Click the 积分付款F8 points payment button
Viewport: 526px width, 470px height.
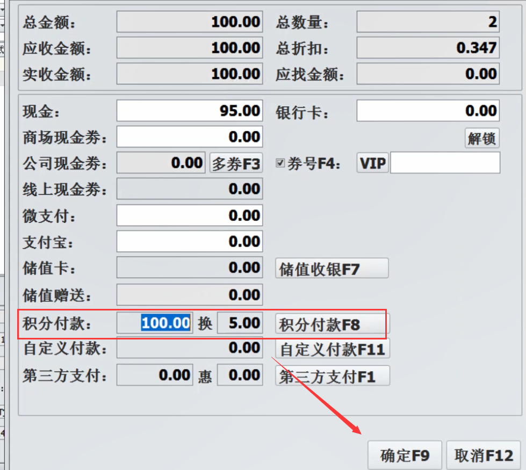click(x=332, y=324)
